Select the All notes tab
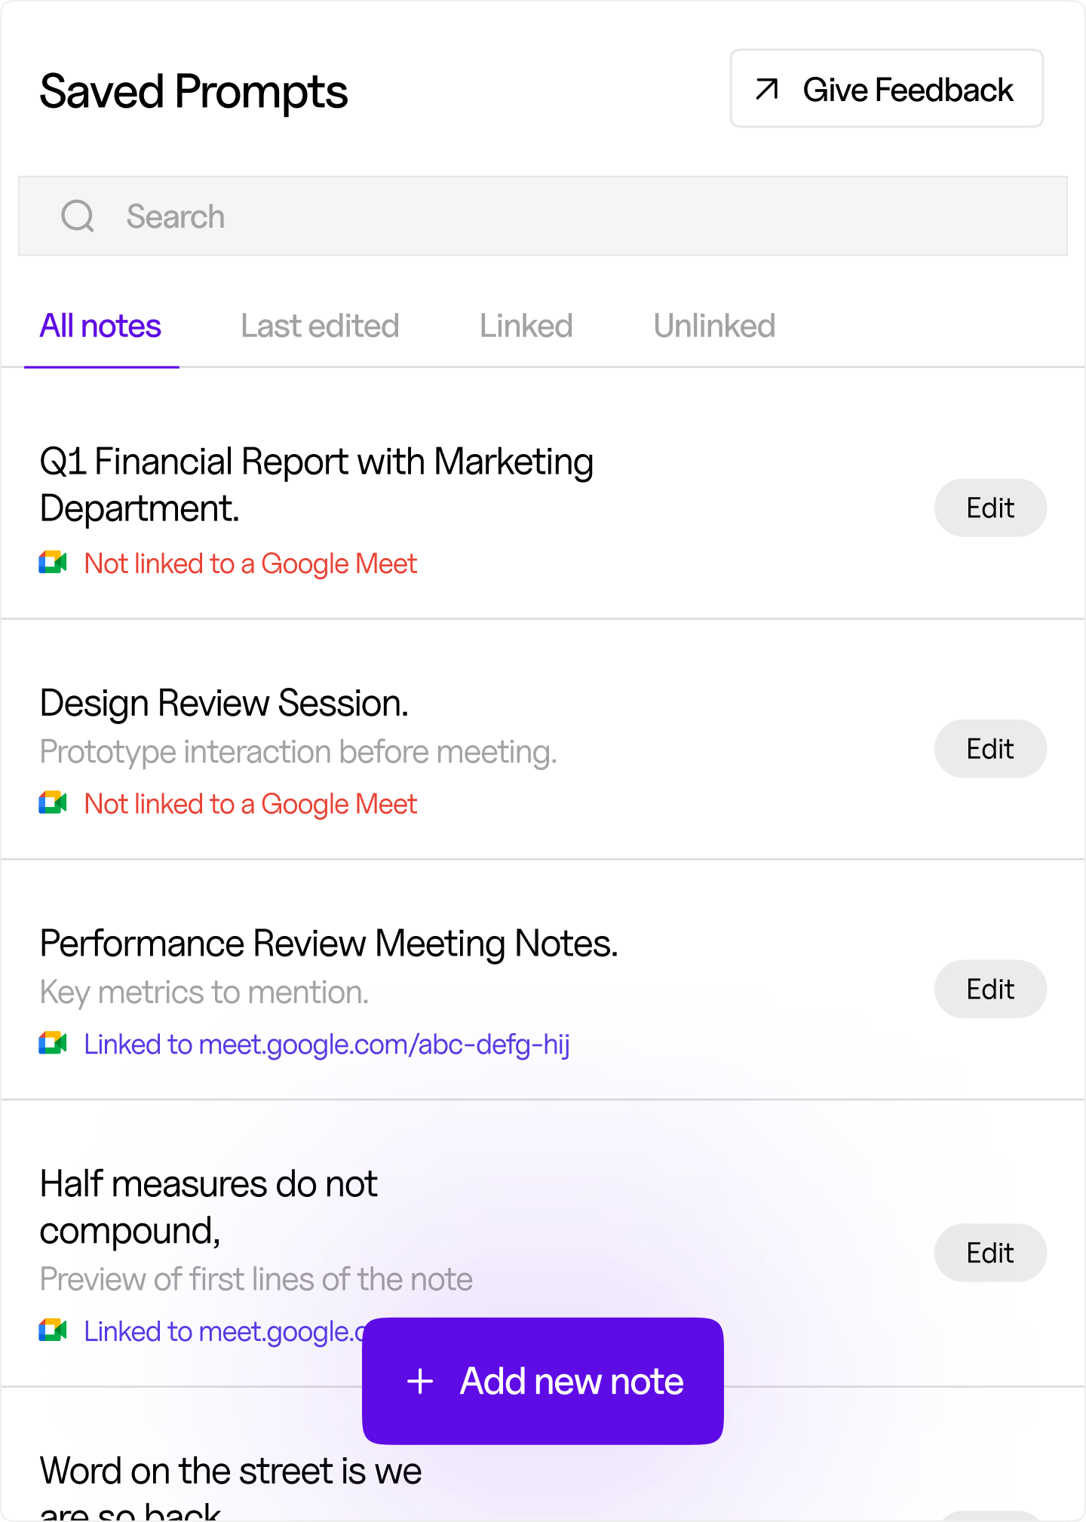This screenshot has height=1522, width=1086. 100,325
